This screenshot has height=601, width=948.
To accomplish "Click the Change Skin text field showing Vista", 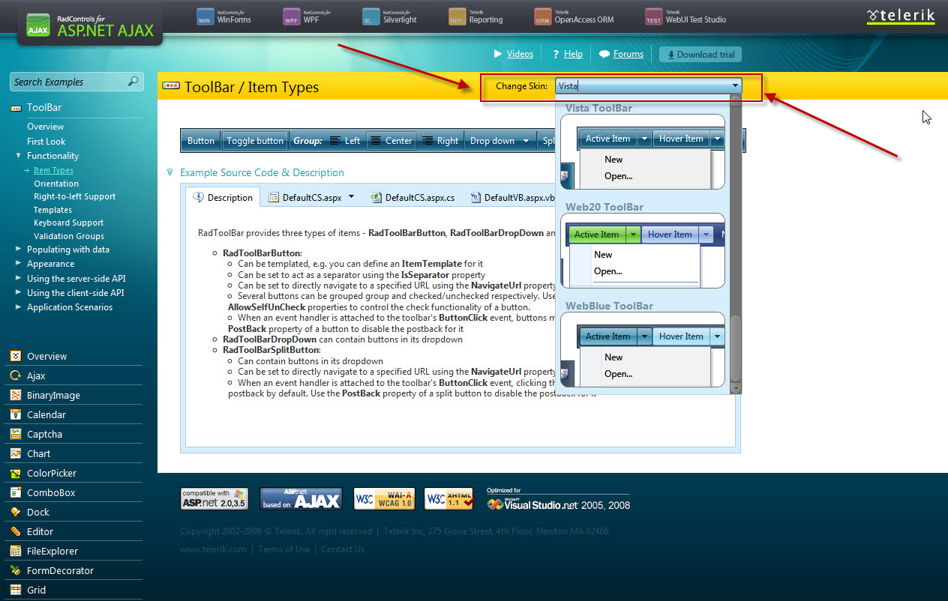I will [642, 86].
